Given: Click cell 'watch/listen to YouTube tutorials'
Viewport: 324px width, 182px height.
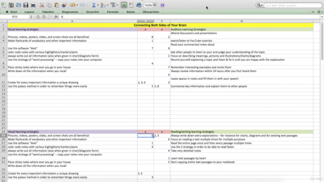Looking at the screenshot, I should click(241, 40).
